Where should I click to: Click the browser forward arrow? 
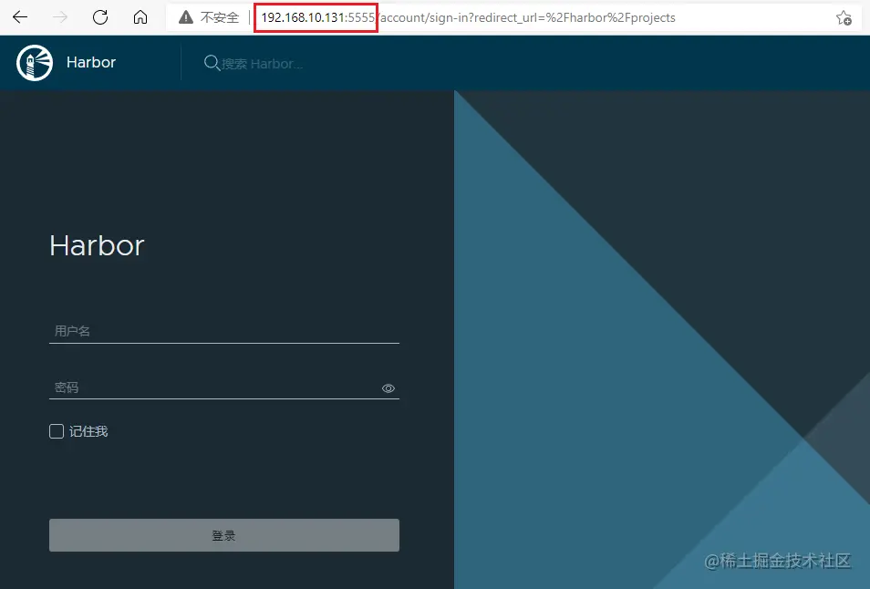(x=60, y=17)
